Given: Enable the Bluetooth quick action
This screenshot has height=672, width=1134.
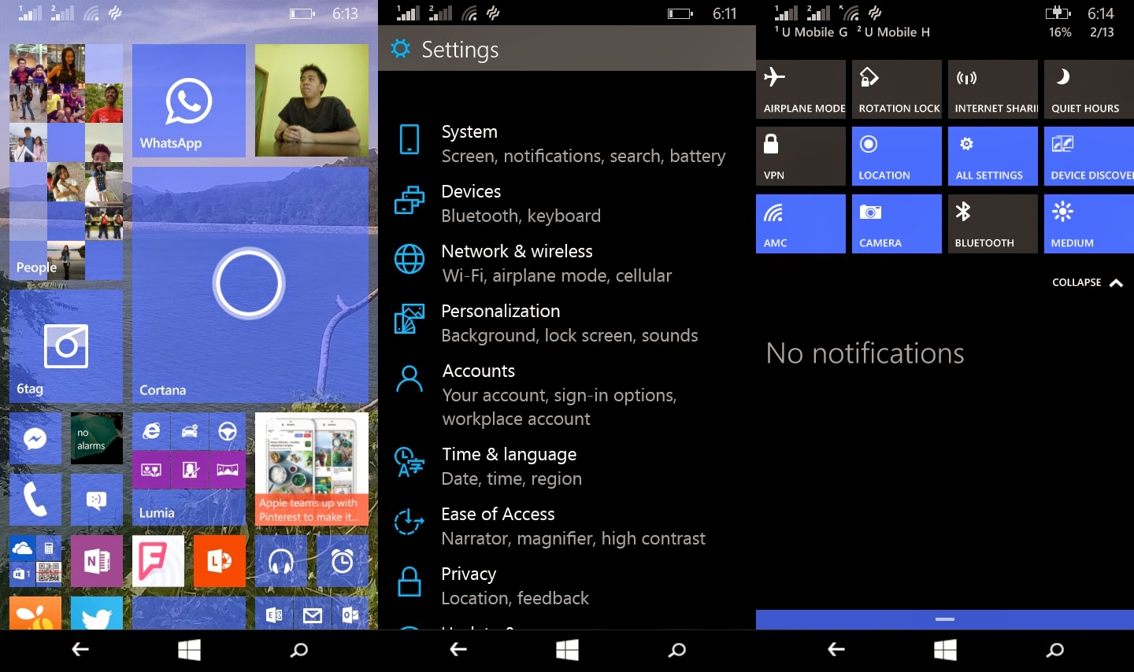Looking at the screenshot, I should (993, 224).
